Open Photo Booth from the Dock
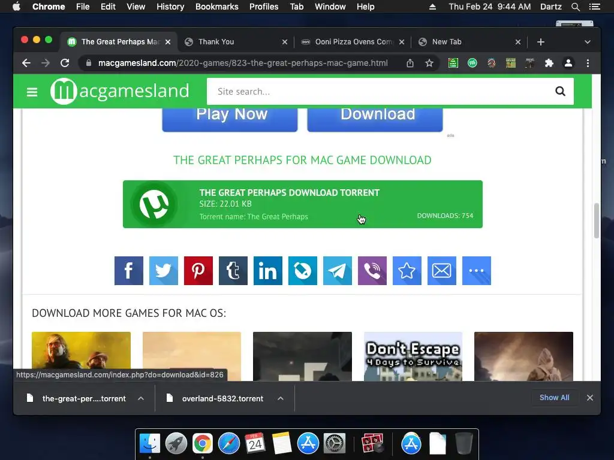 tap(372, 443)
